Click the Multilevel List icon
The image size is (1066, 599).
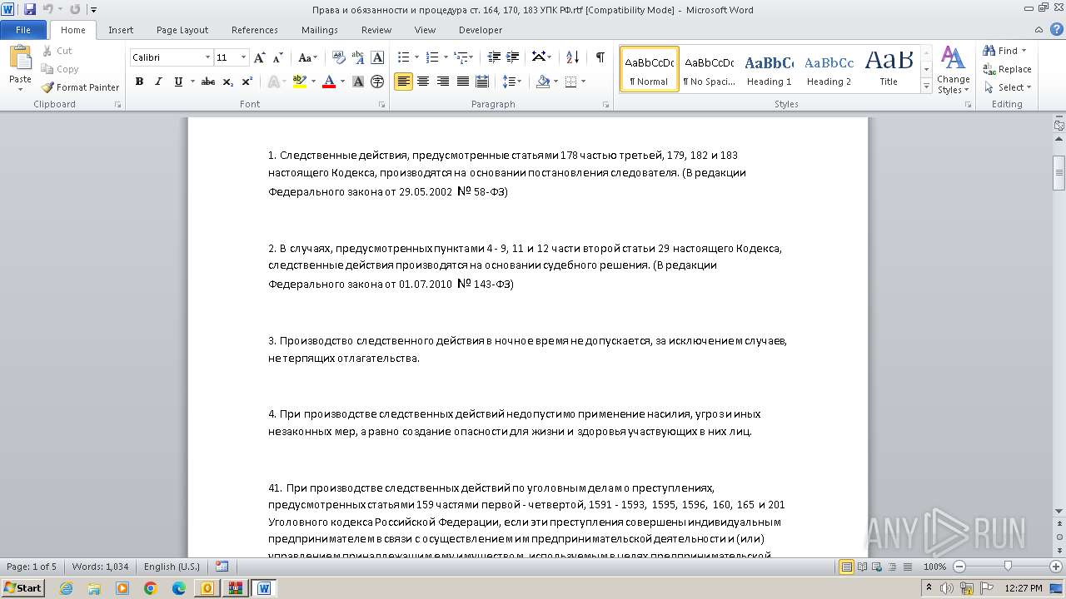461,57
